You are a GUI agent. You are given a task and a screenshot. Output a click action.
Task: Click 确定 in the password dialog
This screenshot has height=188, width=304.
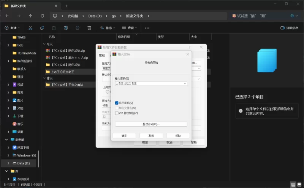click(124, 135)
